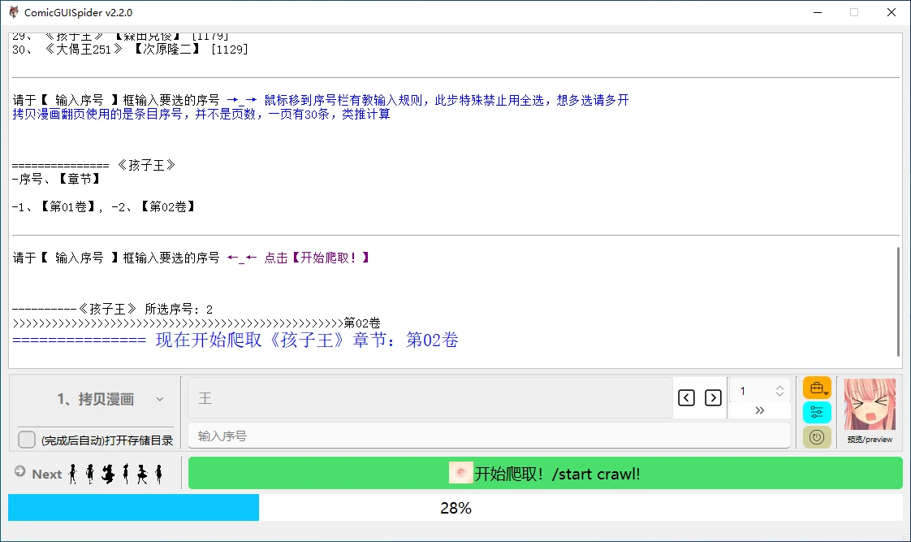Image resolution: width=911 pixels, height=542 pixels.
Task: Decrease page number with down stepper arrow
Action: 779,396
